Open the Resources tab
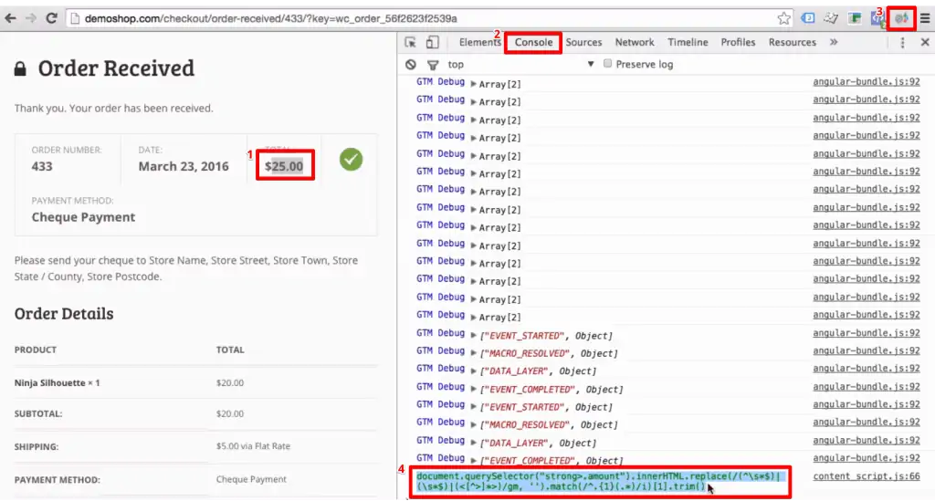Screen dimensions: 935x501 coord(792,42)
